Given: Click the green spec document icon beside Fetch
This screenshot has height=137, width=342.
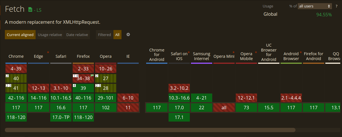Looking at the screenshot, I should [30, 9].
